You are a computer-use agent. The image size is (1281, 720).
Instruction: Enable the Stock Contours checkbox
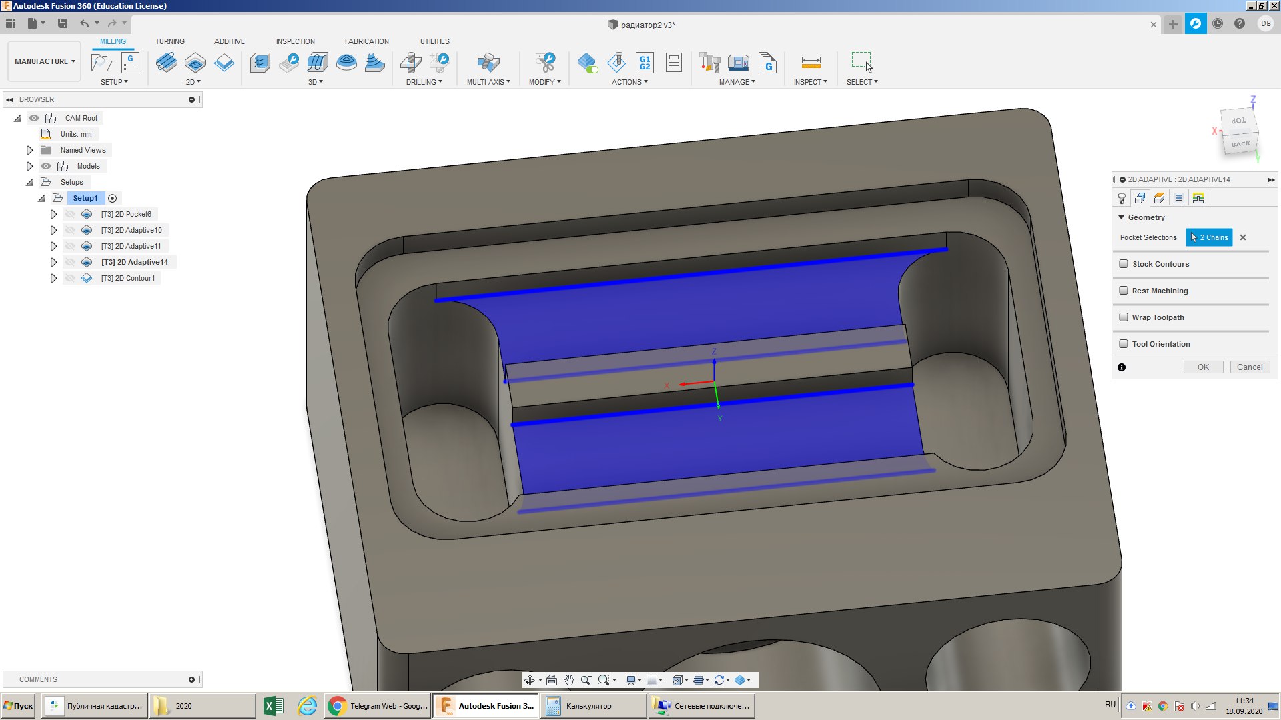(x=1124, y=264)
